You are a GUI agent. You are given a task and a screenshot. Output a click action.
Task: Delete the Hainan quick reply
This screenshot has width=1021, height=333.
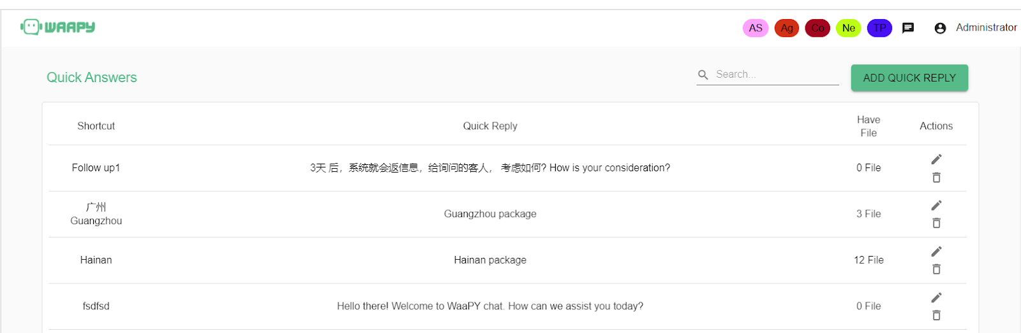click(936, 269)
